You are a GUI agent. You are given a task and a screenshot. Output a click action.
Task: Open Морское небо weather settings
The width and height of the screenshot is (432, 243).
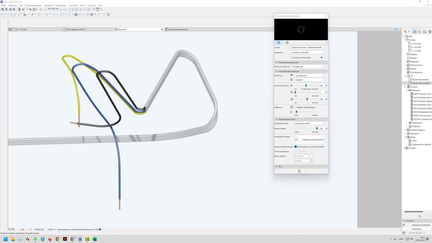pyautogui.click(x=313, y=139)
